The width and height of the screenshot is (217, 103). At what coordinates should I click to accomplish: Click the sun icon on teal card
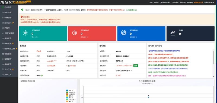[25, 33]
